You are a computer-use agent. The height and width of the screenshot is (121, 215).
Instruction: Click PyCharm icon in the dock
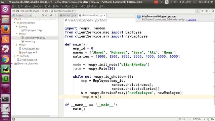[x=5, y=69]
